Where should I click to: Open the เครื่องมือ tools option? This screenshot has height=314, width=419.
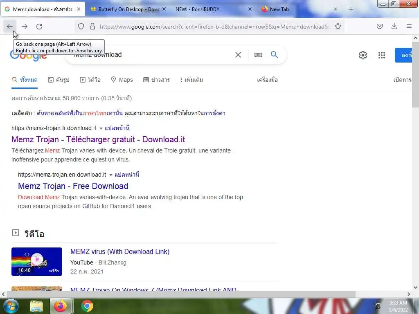pos(267,80)
